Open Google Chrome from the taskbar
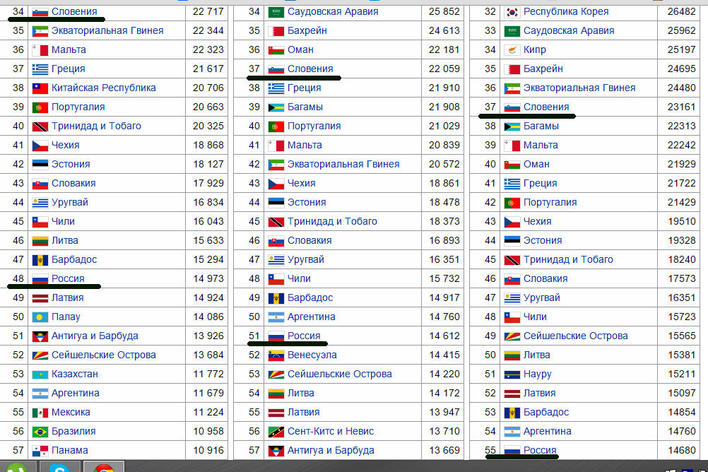This screenshot has height=472, width=708. [x=104, y=467]
